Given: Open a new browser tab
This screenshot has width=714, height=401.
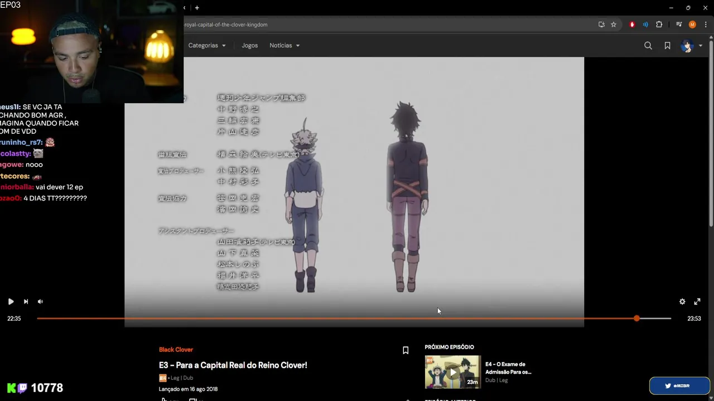Looking at the screenshot, I should 197,8.
